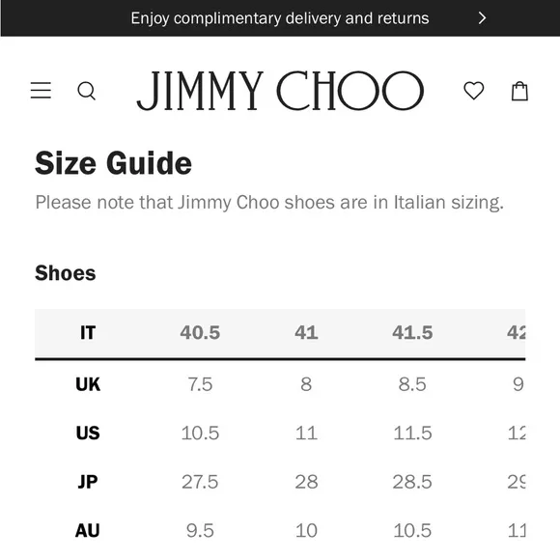Click the JP row label
This screenshot has height=560, width=560.
tap(88, 482)
